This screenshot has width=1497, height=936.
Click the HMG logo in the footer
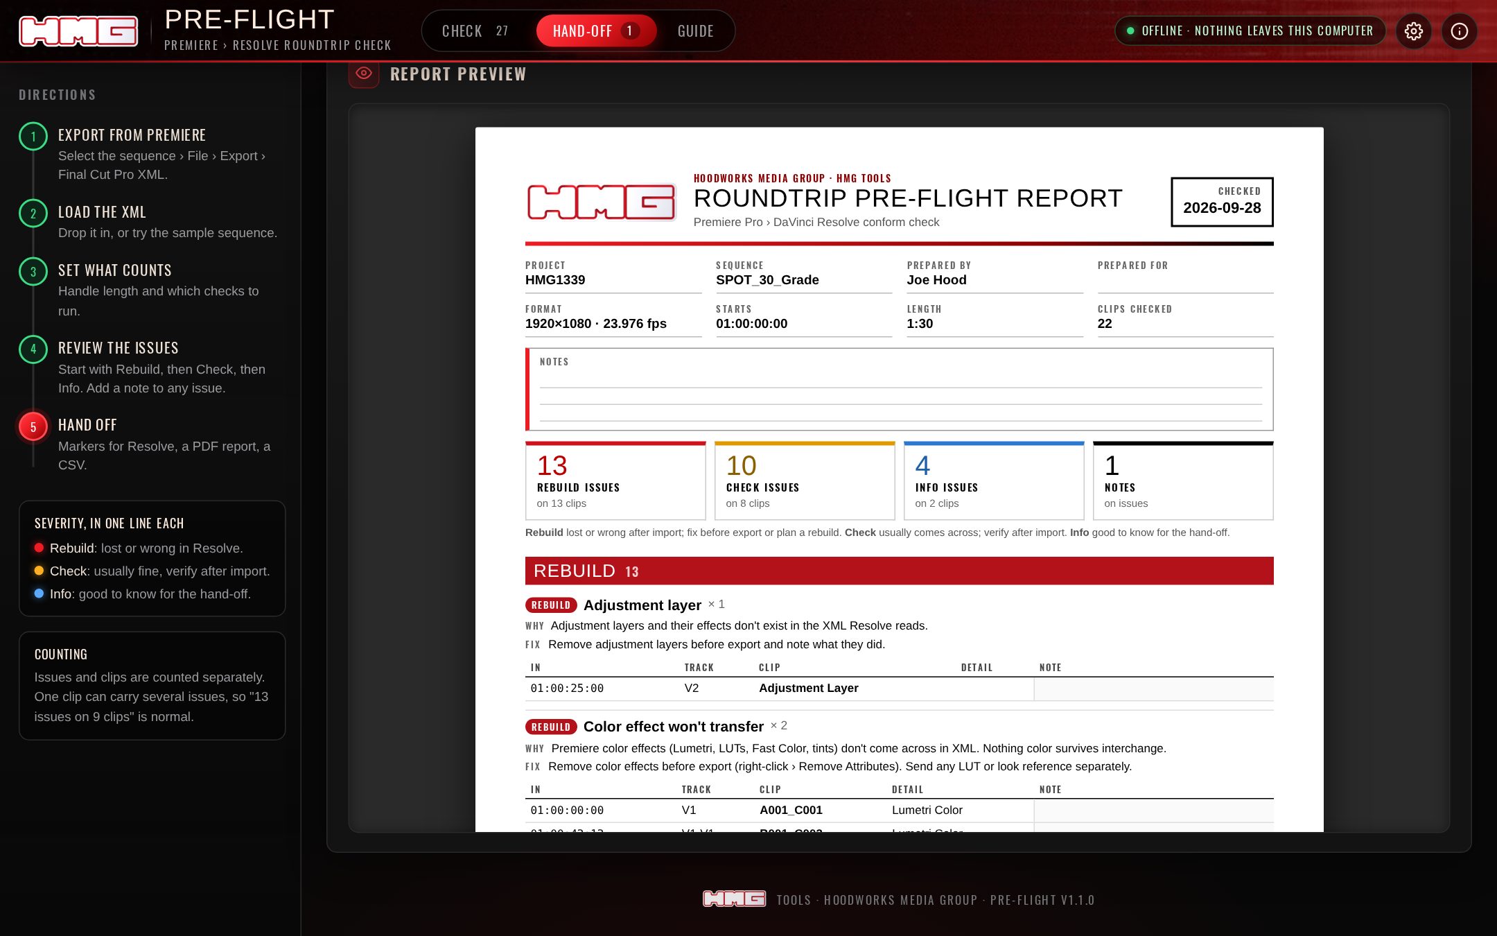click(734, 899)
